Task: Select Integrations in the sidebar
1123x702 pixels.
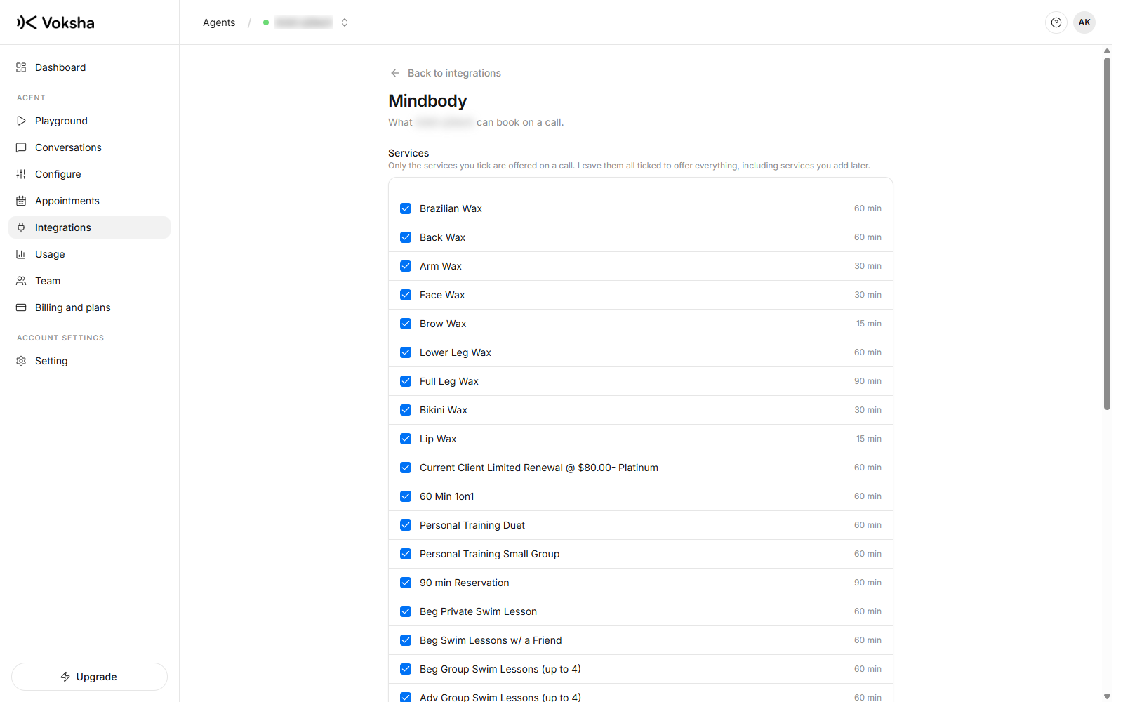Action: [x=89, y=227]
